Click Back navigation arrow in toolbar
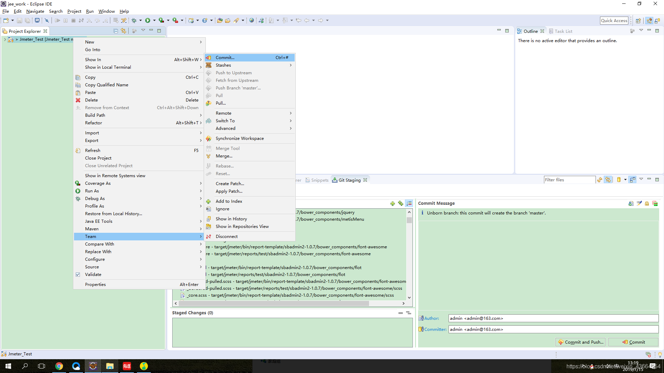Screen dimensions: 664x373 307,20
